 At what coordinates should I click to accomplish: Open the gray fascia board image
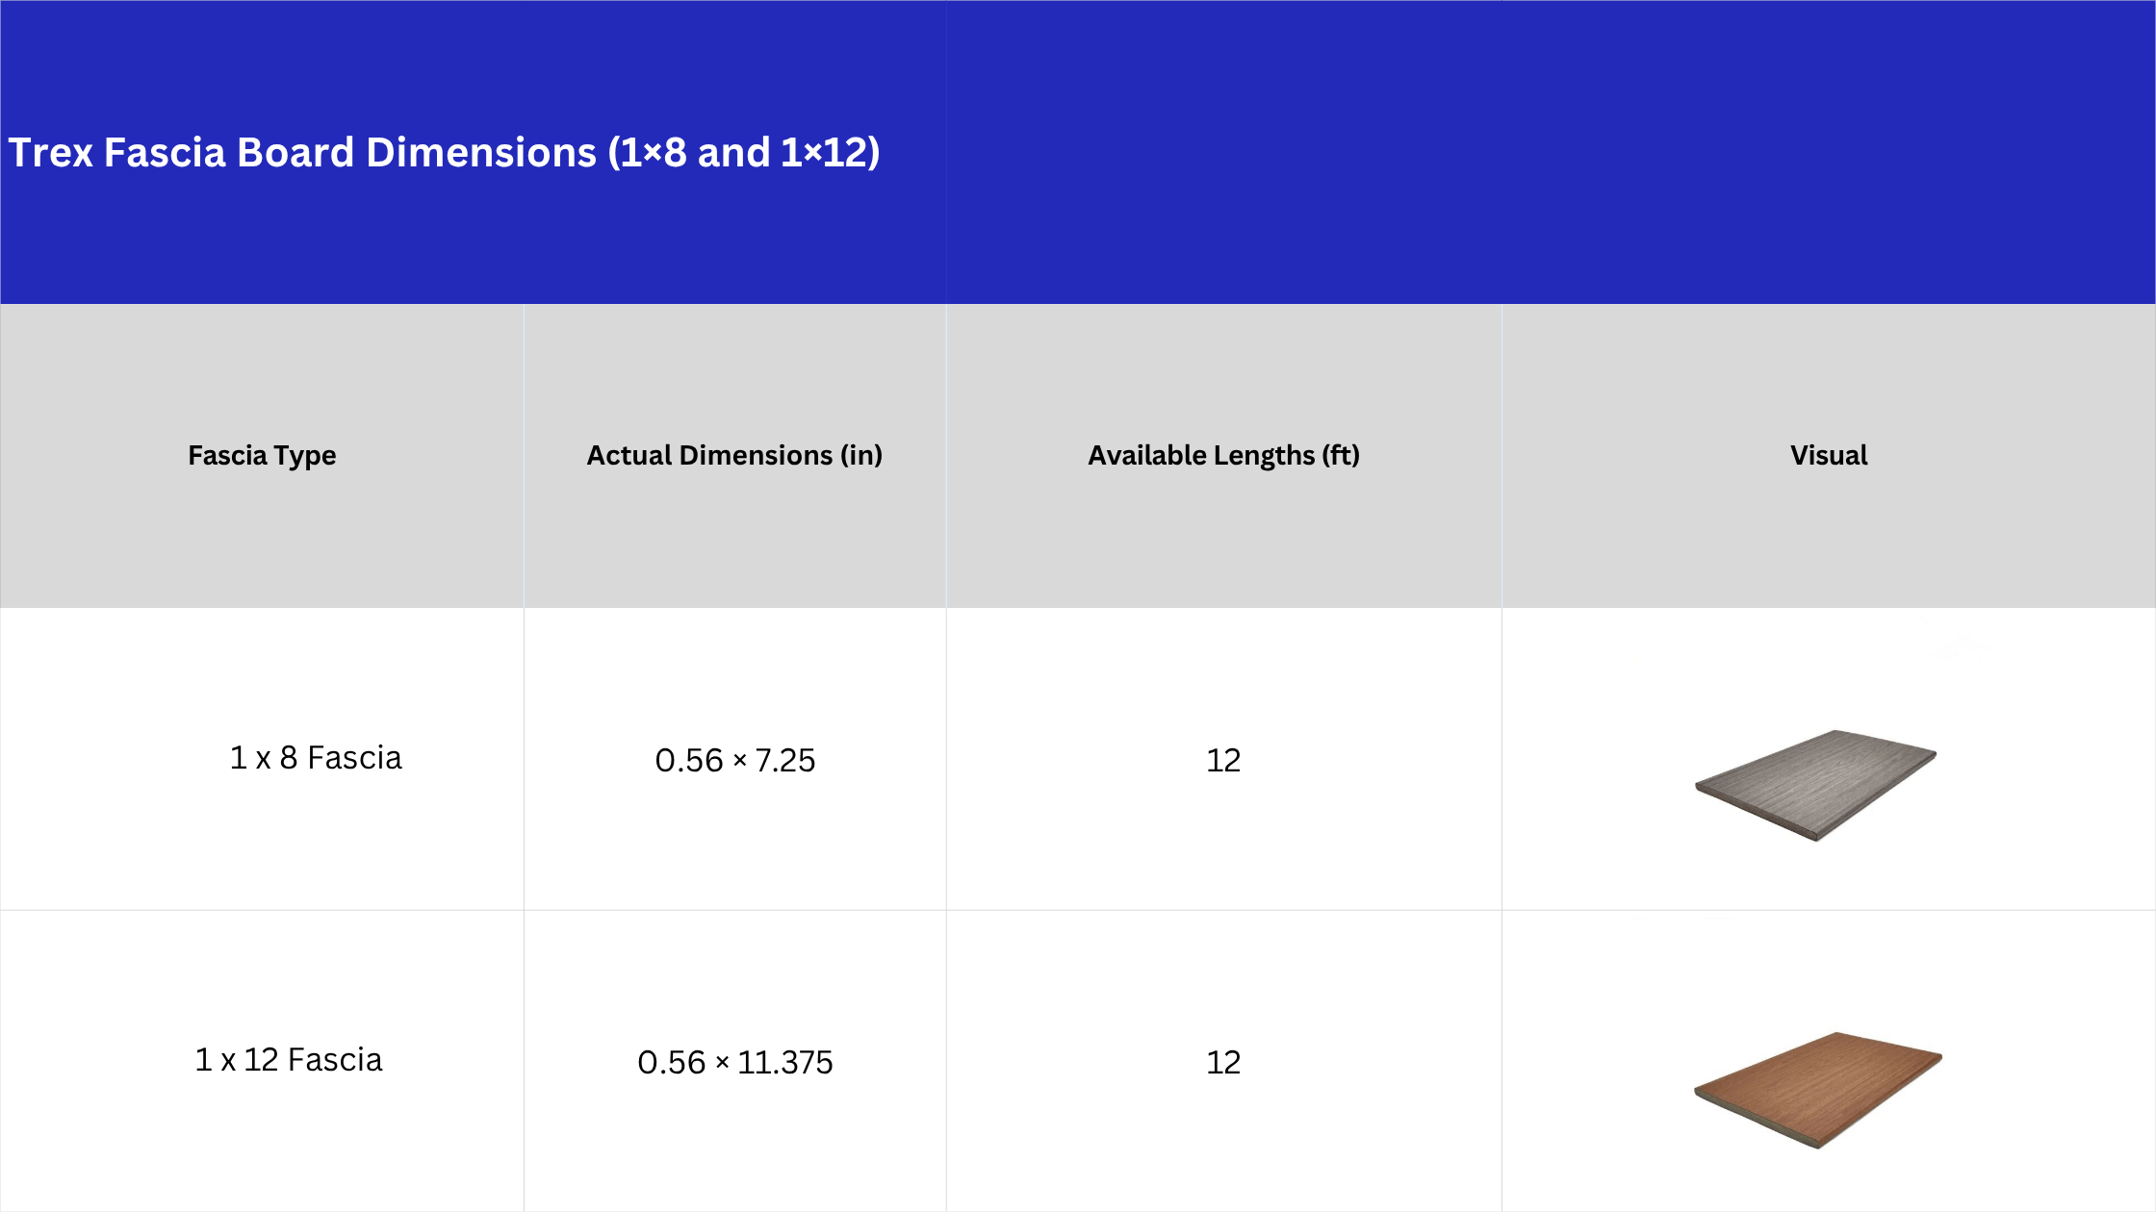click(1815, 784)
